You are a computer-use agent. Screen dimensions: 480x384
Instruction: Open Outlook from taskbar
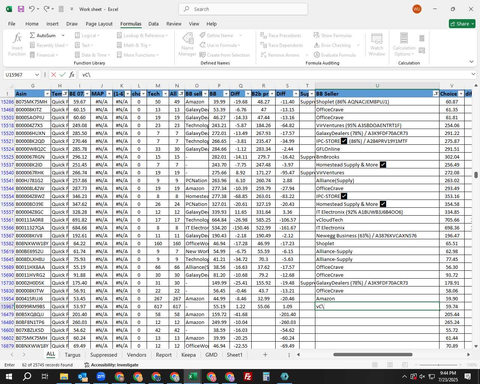point(82,376)
